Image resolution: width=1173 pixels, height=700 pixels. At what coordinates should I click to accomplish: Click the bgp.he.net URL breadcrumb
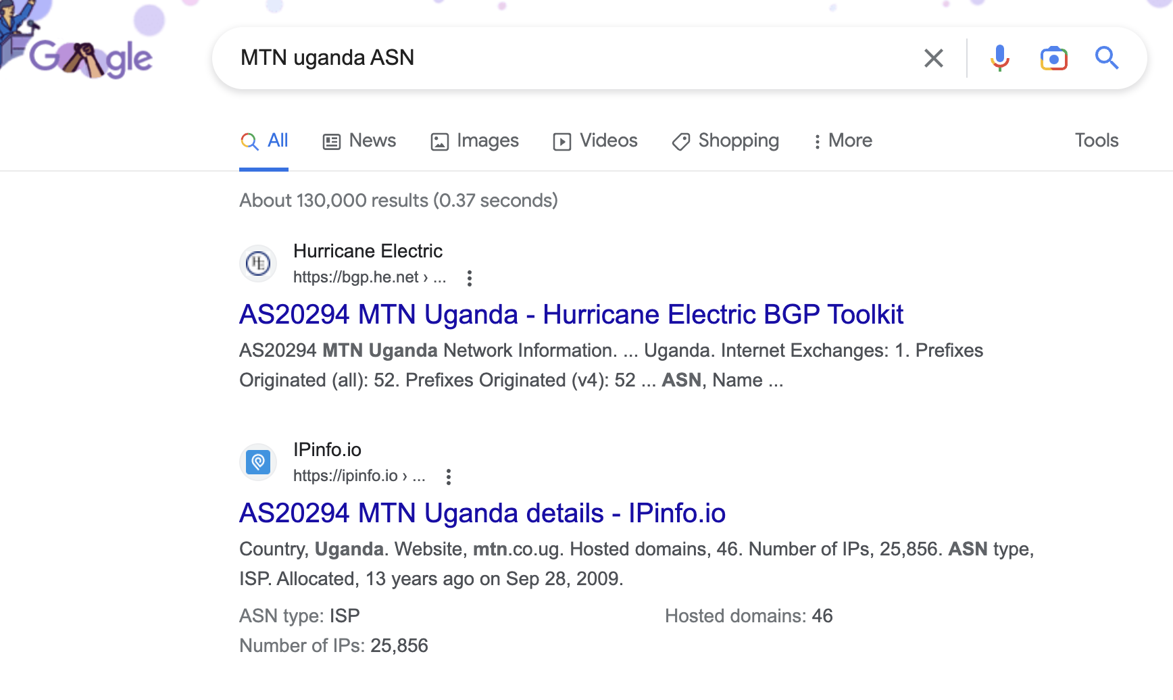click(369, 278)
